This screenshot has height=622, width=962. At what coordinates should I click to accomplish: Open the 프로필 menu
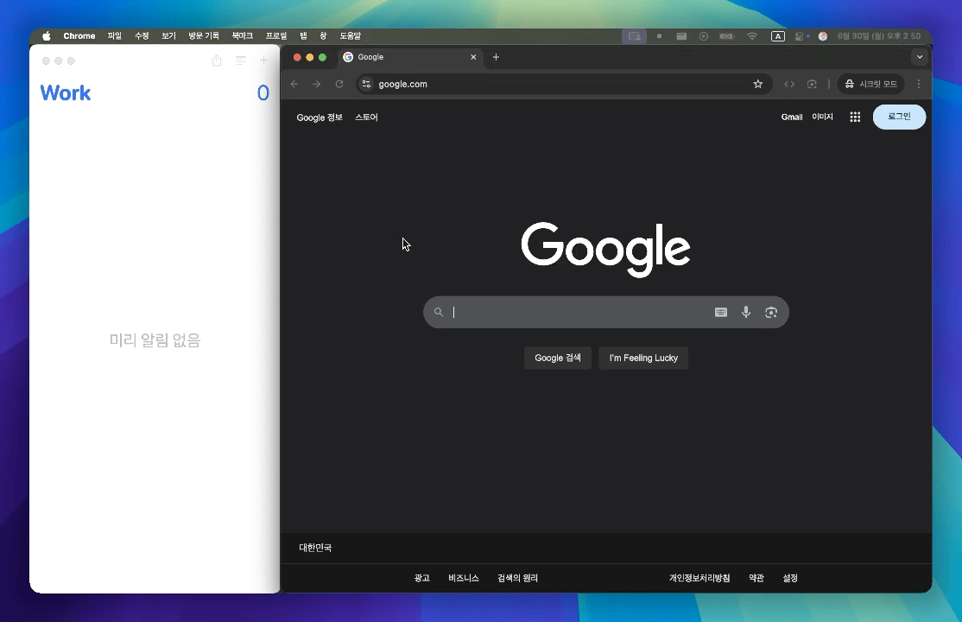[x=276, y=36]
